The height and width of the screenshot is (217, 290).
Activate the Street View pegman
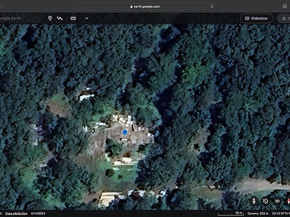(x=254, y=201)
